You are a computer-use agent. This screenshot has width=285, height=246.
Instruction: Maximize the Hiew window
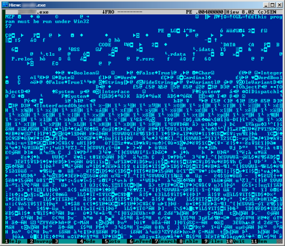[x=272, y=5]
